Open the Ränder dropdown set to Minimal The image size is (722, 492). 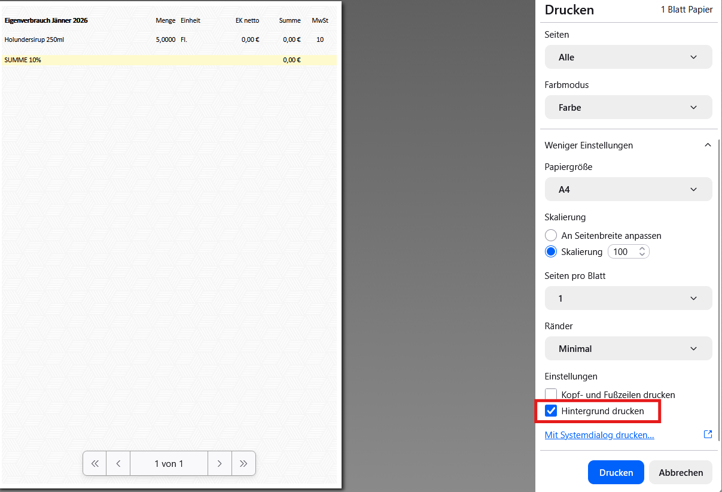pyautogui.click(x=628, y=348)
